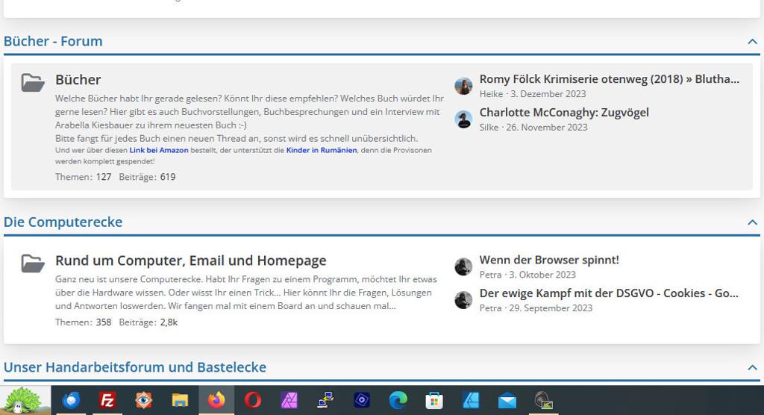Click Heike's avatar beside Romy Fölck thread
The height and width of the screenshot is (415, 764).
click(463, 86)
